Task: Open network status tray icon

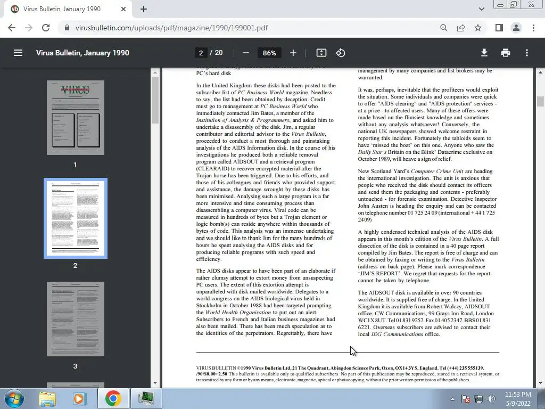Action: [x=478, y=399]
